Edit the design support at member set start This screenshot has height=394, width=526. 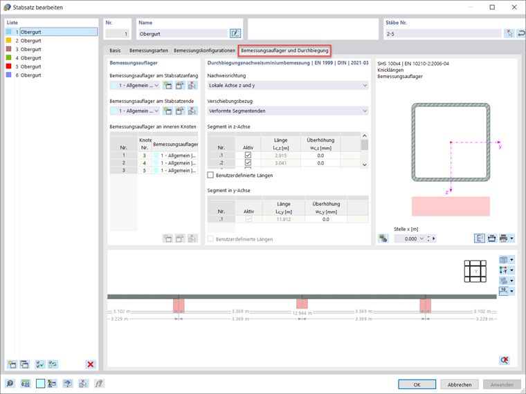(180, 86)
